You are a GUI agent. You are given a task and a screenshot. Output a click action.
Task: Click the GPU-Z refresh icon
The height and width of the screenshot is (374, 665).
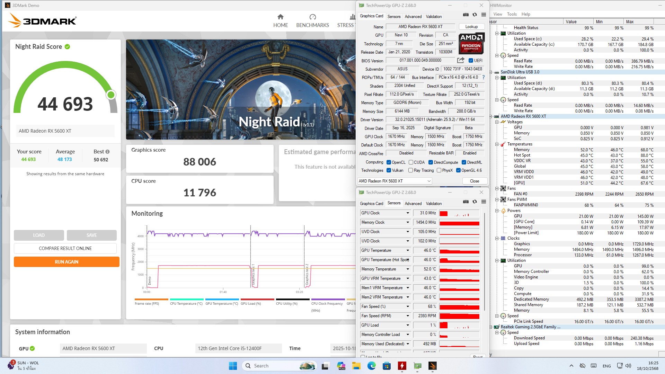coord(475,15)
